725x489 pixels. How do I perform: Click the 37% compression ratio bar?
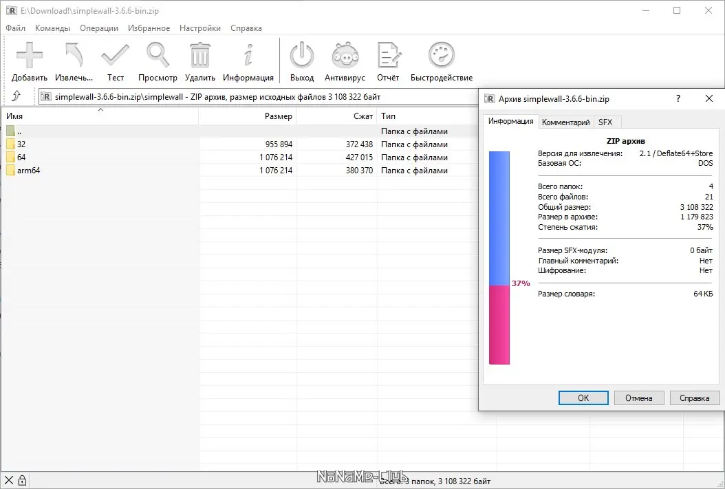[x=499, y=258]
